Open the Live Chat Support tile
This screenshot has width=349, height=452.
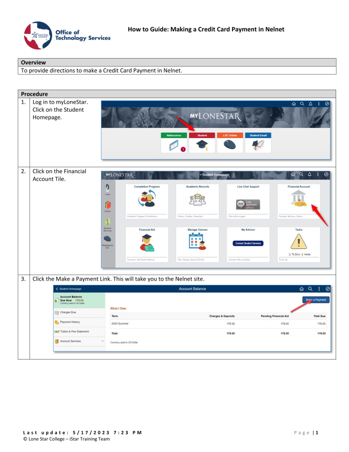click(248, 201)
